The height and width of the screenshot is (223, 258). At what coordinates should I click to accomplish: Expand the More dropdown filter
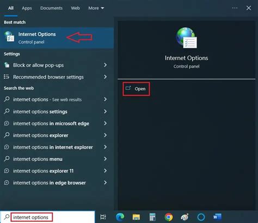pos(96,8)
